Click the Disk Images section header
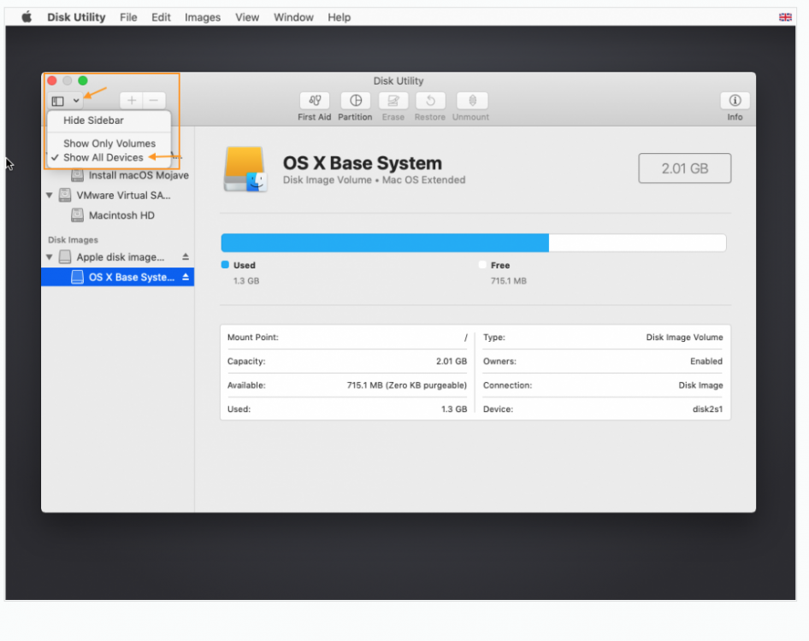The image size is (809, 641). pyautogui.click(x=73, y=240)
